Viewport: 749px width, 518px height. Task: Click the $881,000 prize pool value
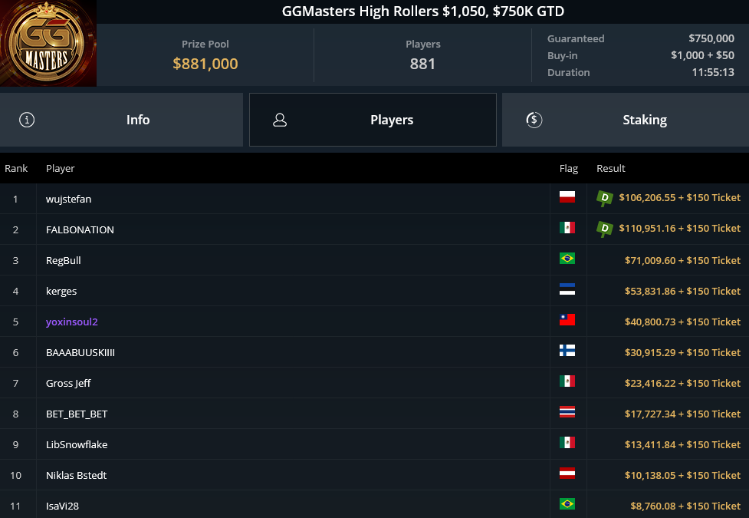coord(205,64)
